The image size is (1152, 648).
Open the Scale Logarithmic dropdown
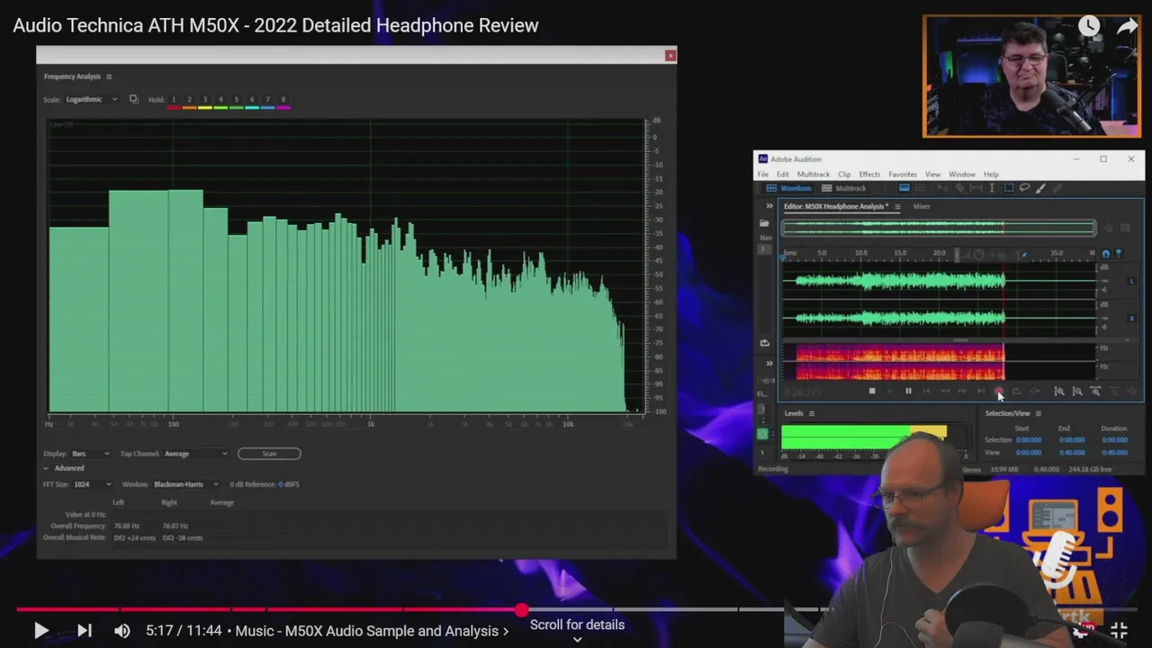pyautogui.click(x=92, y=99)
